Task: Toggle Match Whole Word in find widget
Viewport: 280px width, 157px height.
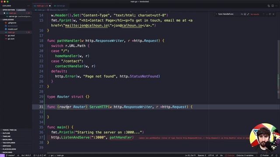Action: 245,14
